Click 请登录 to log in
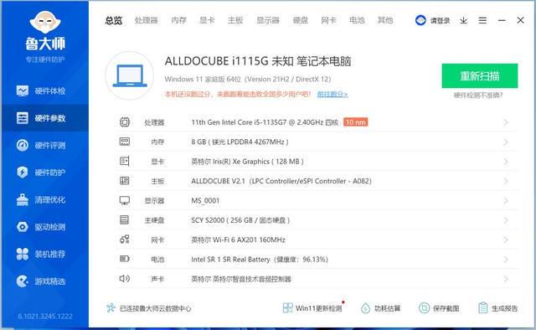The height and width of the screenshot is (330, 536). [440, 21]
